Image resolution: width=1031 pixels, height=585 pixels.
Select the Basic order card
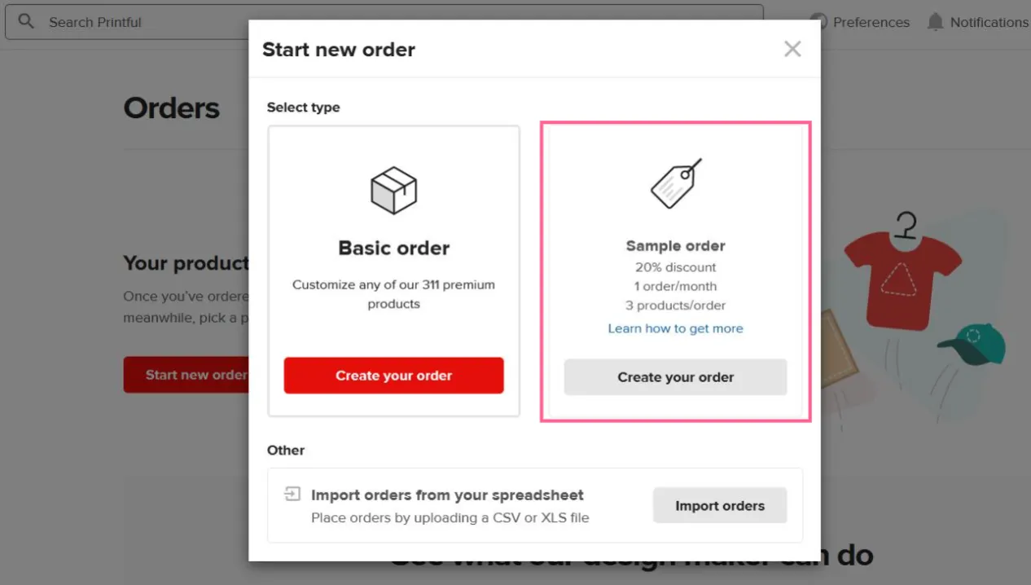(393, 271)
